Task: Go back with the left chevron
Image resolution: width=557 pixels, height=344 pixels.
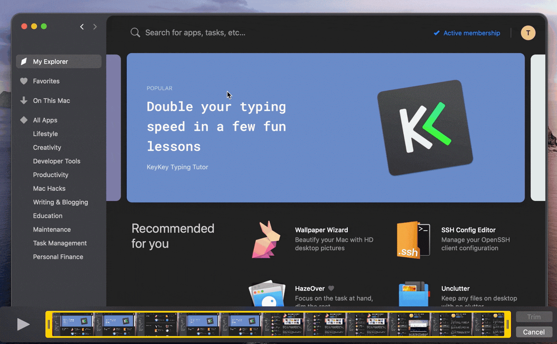Action: point(82,27)
